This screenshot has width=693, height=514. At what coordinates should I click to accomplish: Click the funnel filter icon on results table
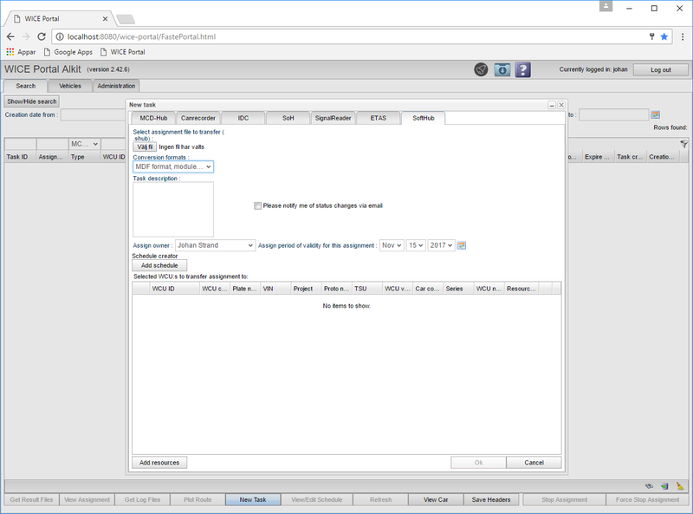point(683,144)
